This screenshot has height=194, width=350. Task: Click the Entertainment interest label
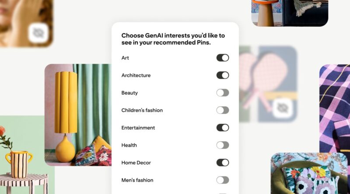click(x=138, y=128)
